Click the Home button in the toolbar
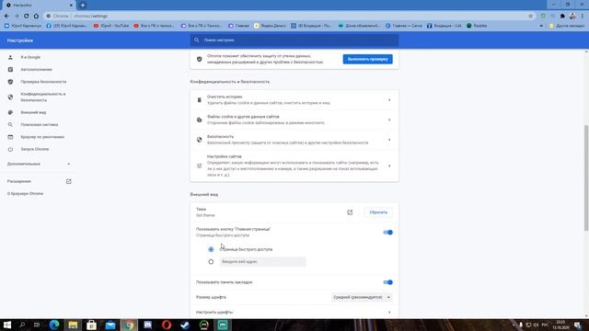 [x=36, y=17]
